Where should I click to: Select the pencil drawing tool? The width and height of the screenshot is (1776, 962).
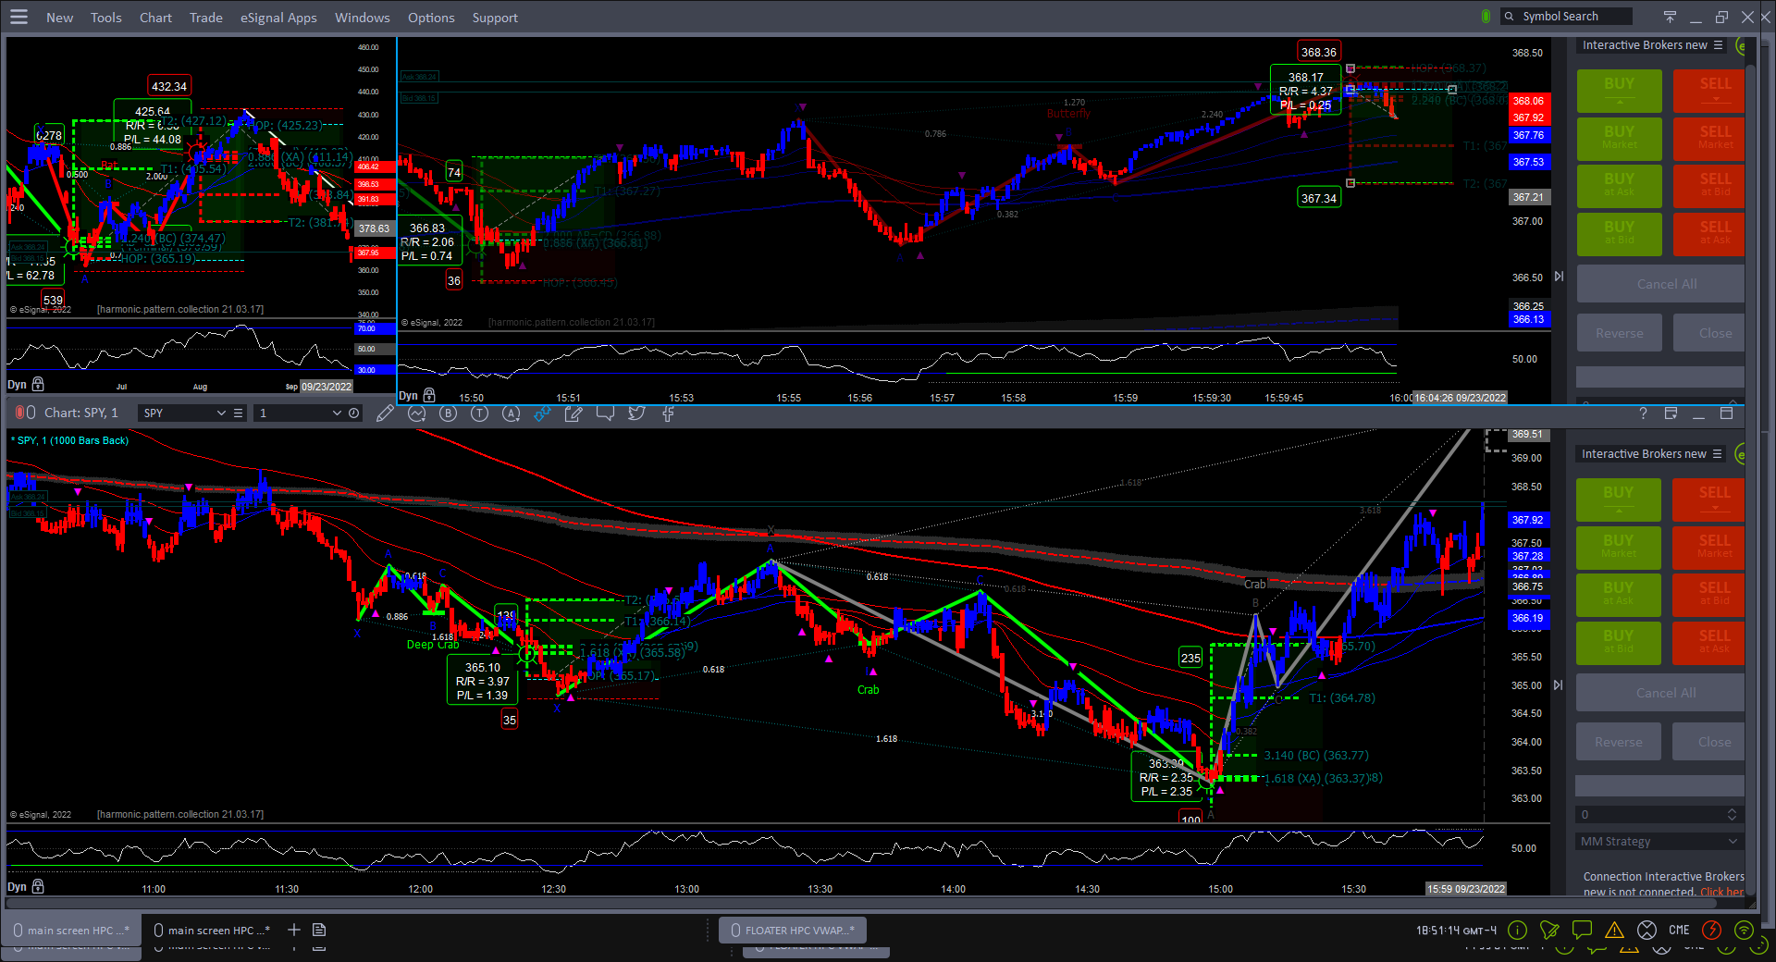385,413
